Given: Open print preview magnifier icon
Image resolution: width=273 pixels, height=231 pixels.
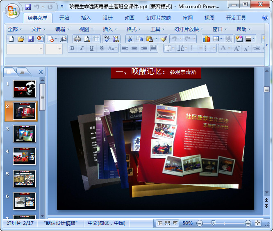Looking at the screenshot, I should click(x=87, y=39).
